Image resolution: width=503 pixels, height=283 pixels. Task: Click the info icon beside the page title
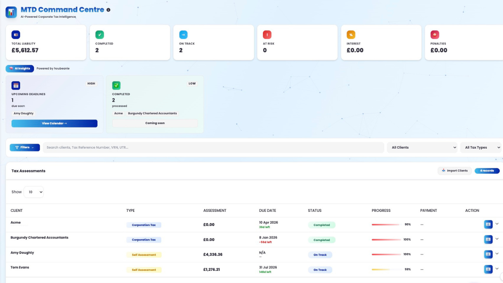coord(108,10)
